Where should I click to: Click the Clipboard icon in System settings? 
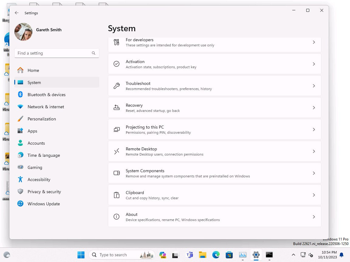point(116,195)
